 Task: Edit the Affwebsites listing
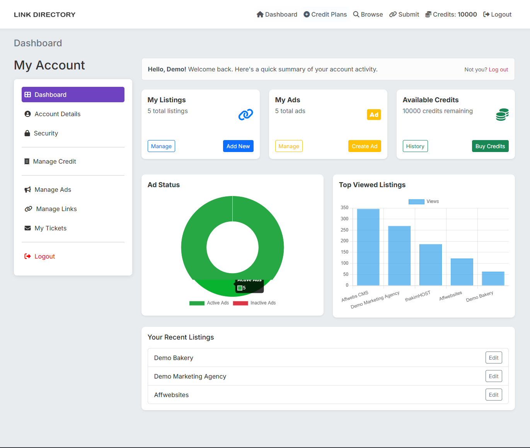(494, 395)
